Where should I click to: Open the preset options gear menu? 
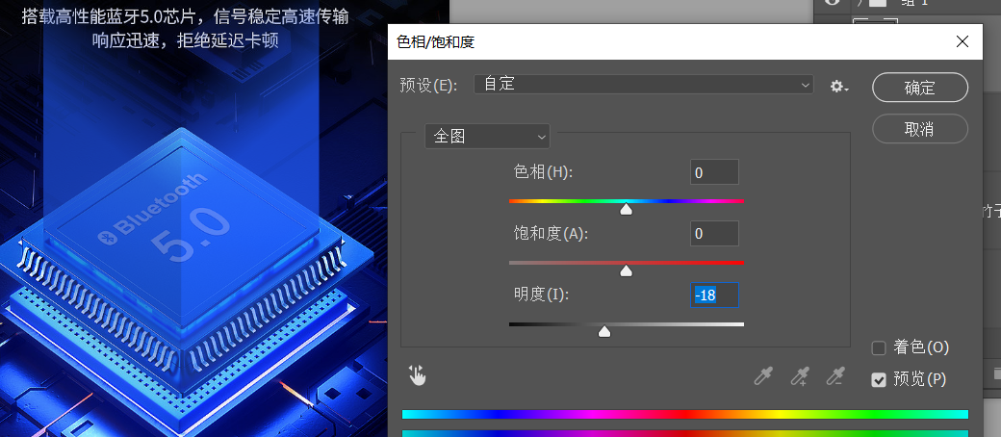pos(839,87)
